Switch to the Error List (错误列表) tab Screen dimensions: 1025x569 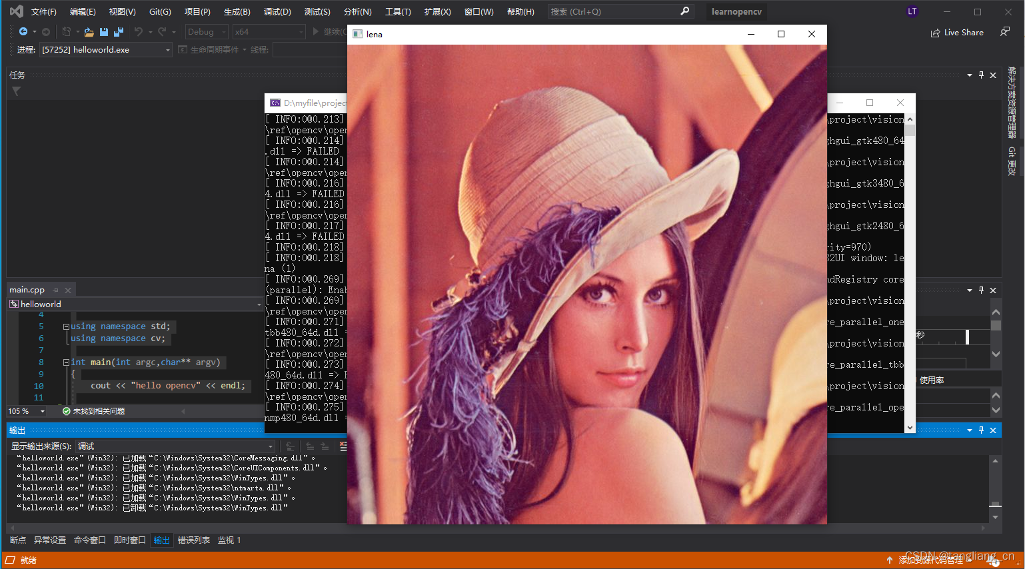pyautogui.click(x=194, y=540)
